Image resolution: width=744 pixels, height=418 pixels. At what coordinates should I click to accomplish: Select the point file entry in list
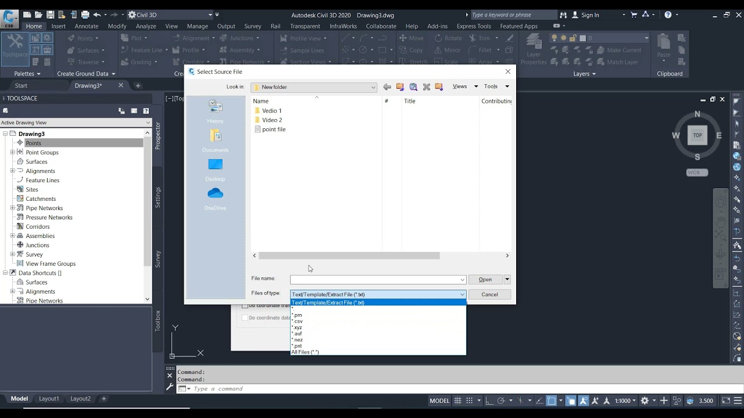[x=270, y=129]
